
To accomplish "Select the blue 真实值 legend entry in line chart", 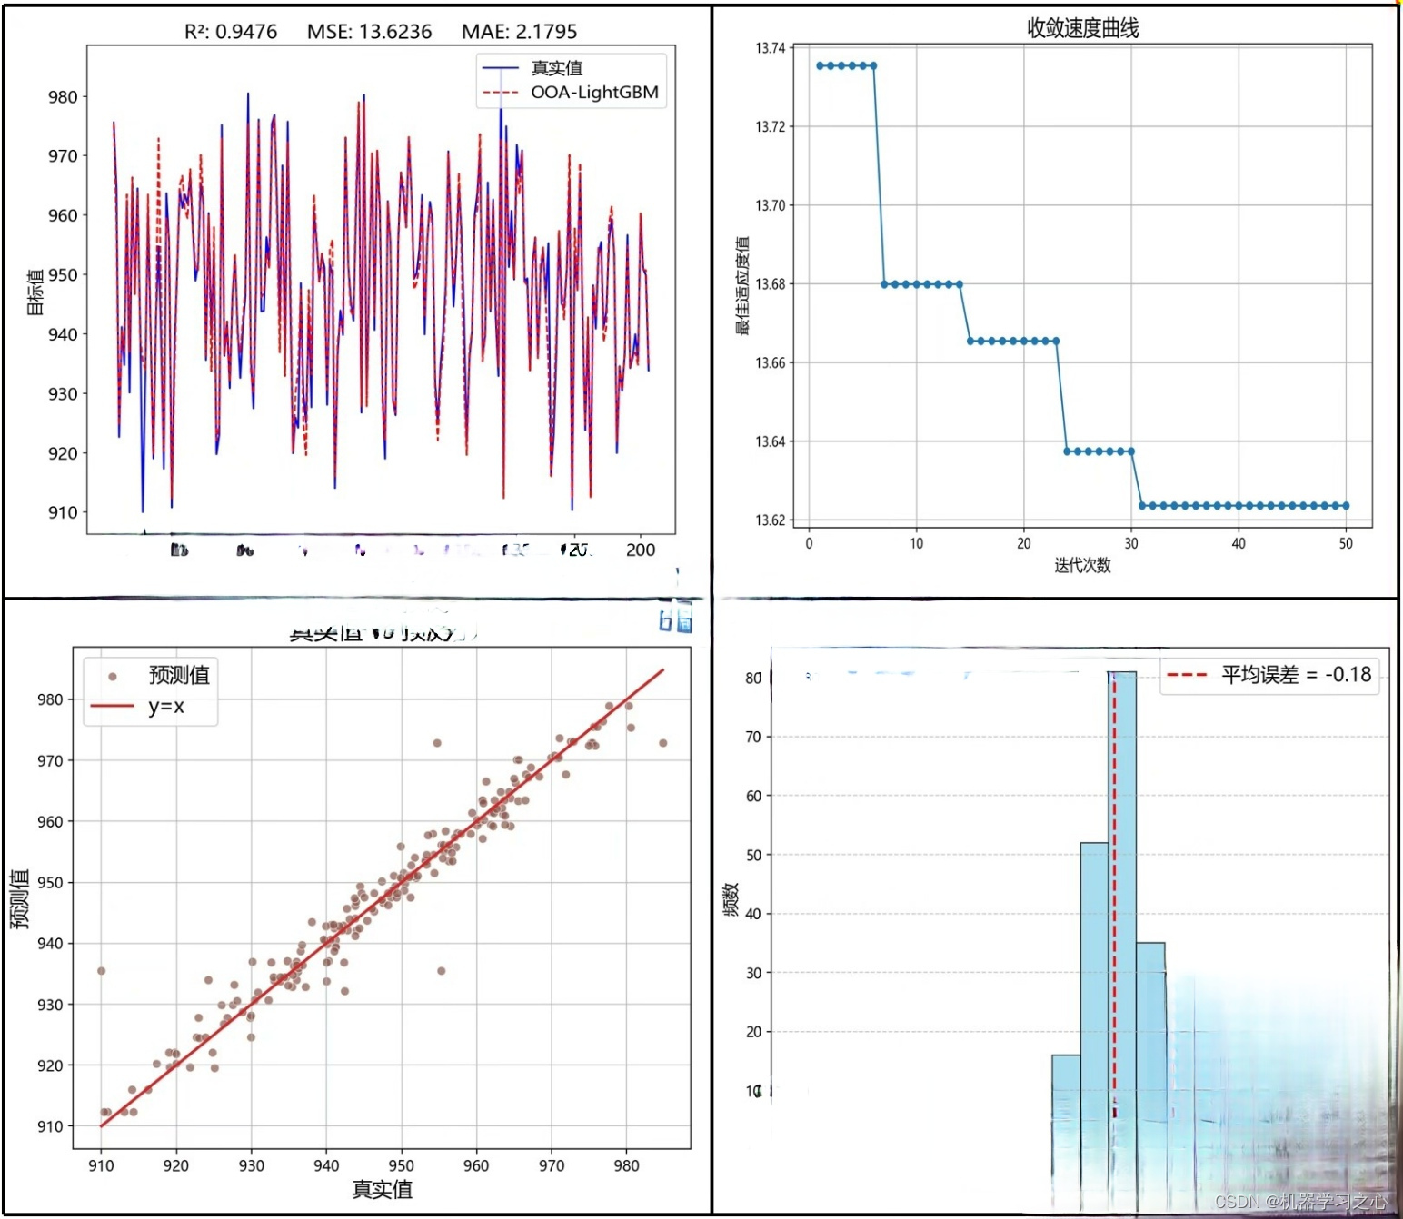I will 533,68.
